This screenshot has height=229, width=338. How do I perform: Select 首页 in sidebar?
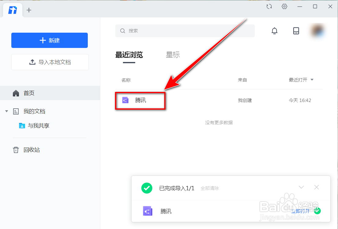pyautogui.click(x=50, y=93)
